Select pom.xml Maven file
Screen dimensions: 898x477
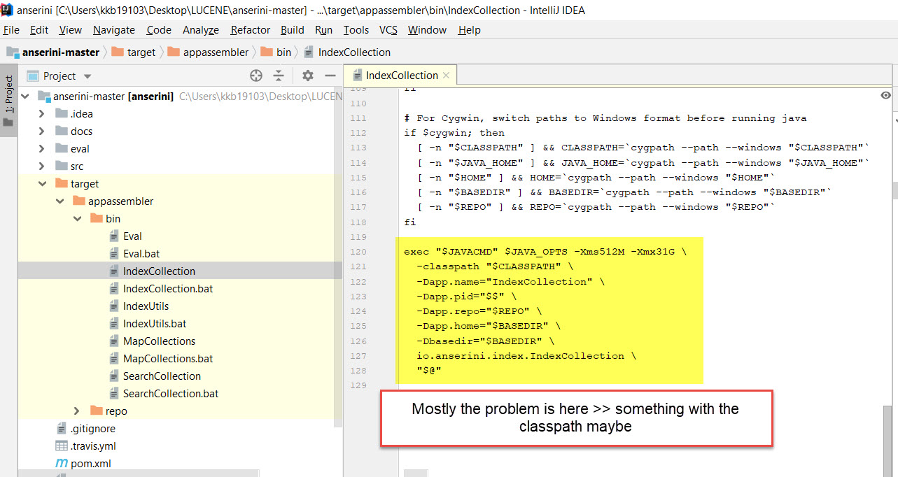pos(90,464)
